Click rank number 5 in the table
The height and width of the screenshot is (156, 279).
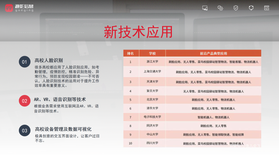[130, 100]
